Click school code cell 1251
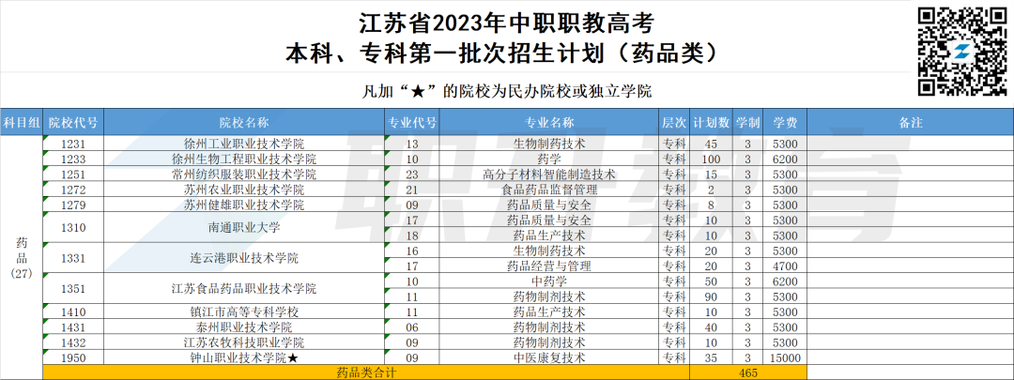The height and width of the screenshot is (380, 1014). pyautogui.click(x=73, y=175)
